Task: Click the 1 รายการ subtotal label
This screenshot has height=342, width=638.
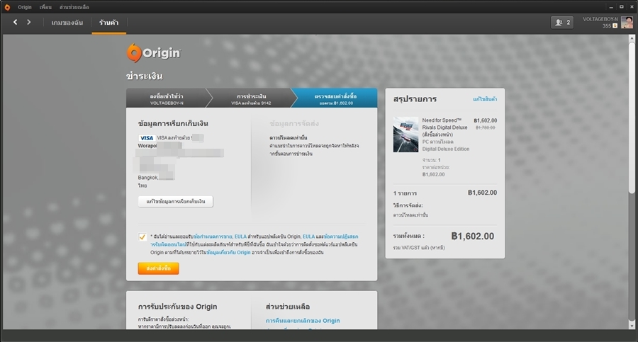Action: tap(405, 193)
